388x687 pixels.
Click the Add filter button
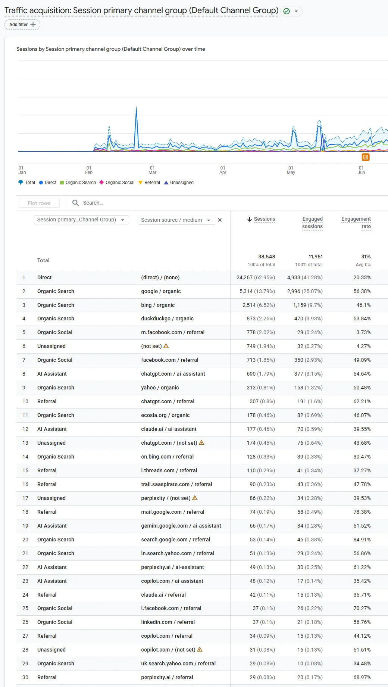point(22,25)
